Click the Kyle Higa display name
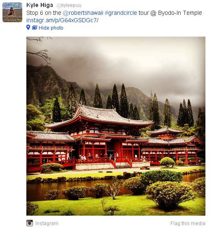This screenshot has width=212, height=228. [40, 5]
